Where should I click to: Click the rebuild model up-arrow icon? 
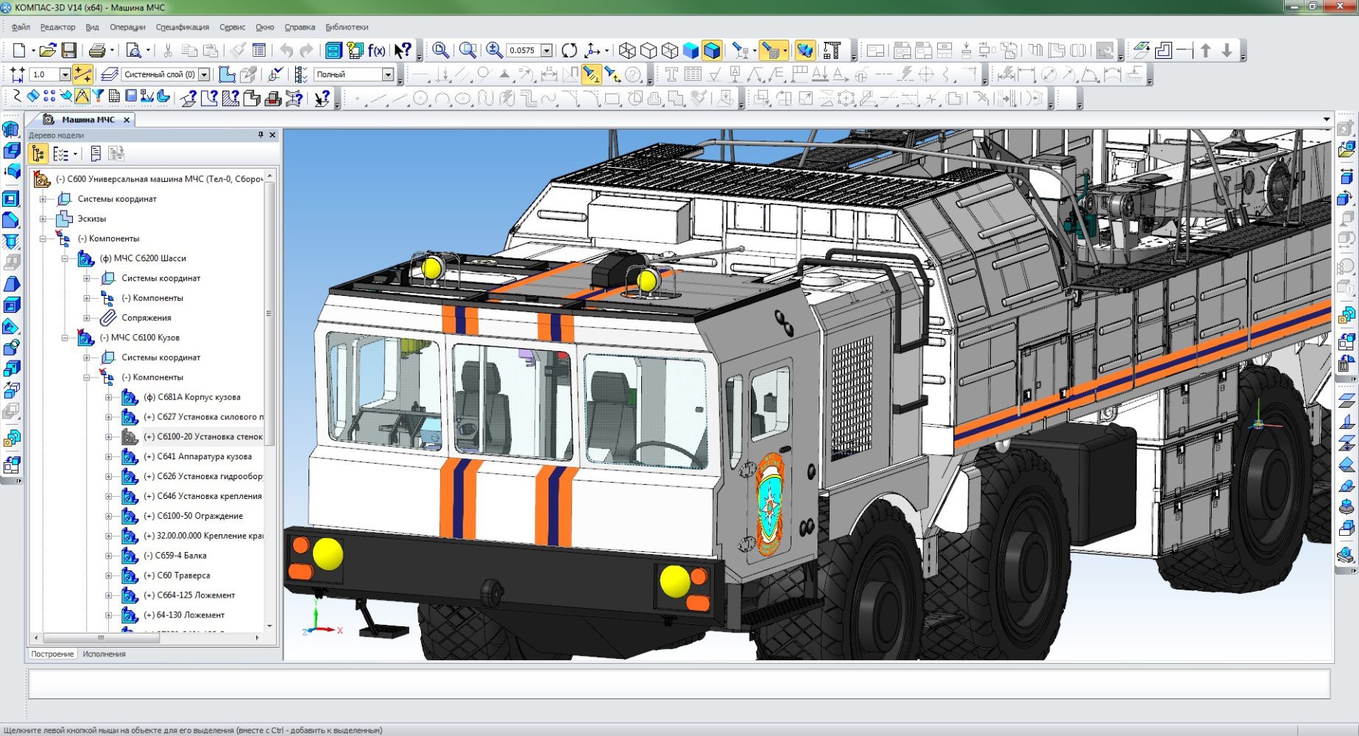click(x=1206, y=50)
